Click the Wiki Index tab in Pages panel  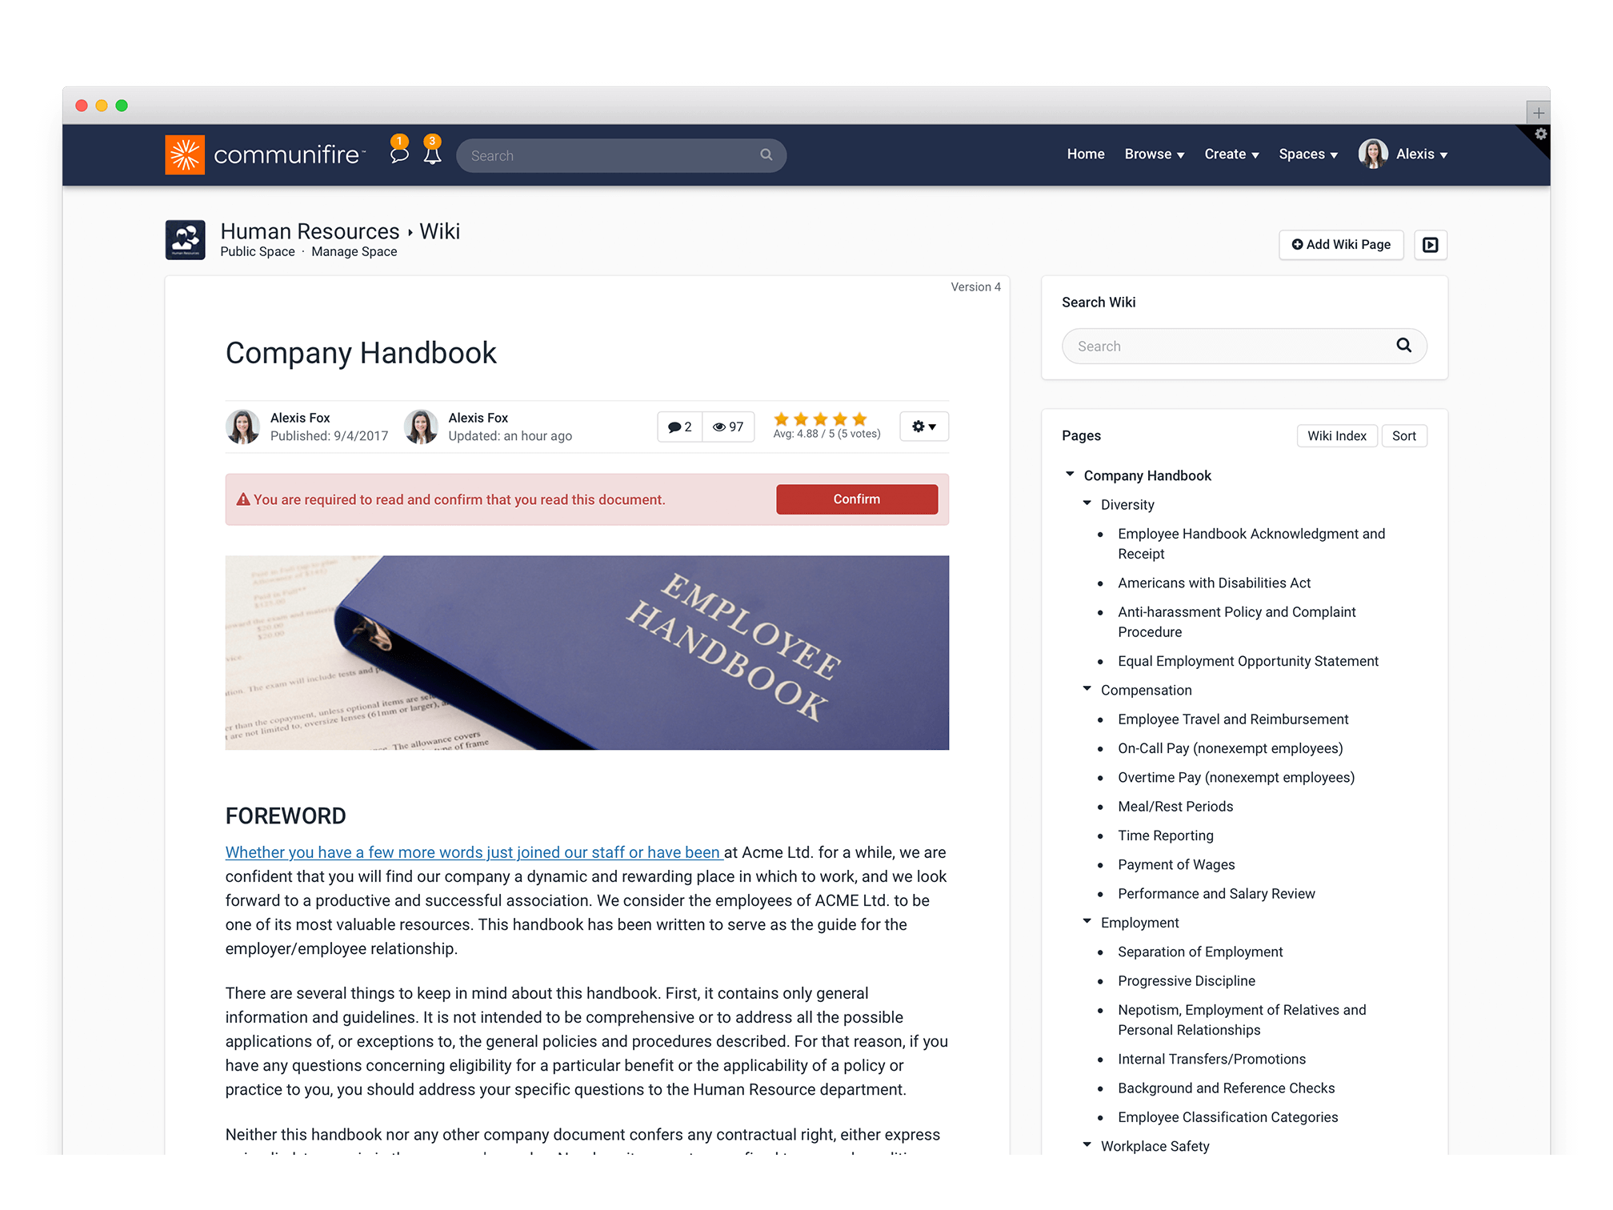(1336, 435)
